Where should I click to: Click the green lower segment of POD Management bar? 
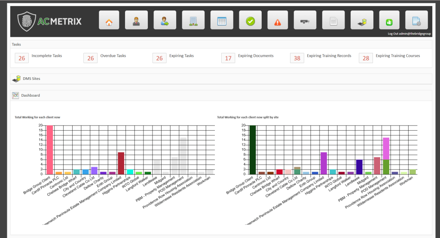386,167
